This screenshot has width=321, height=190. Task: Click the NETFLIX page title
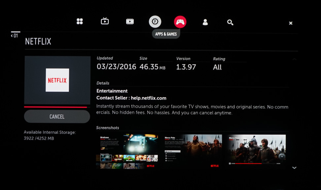click(x=38, y=41)
